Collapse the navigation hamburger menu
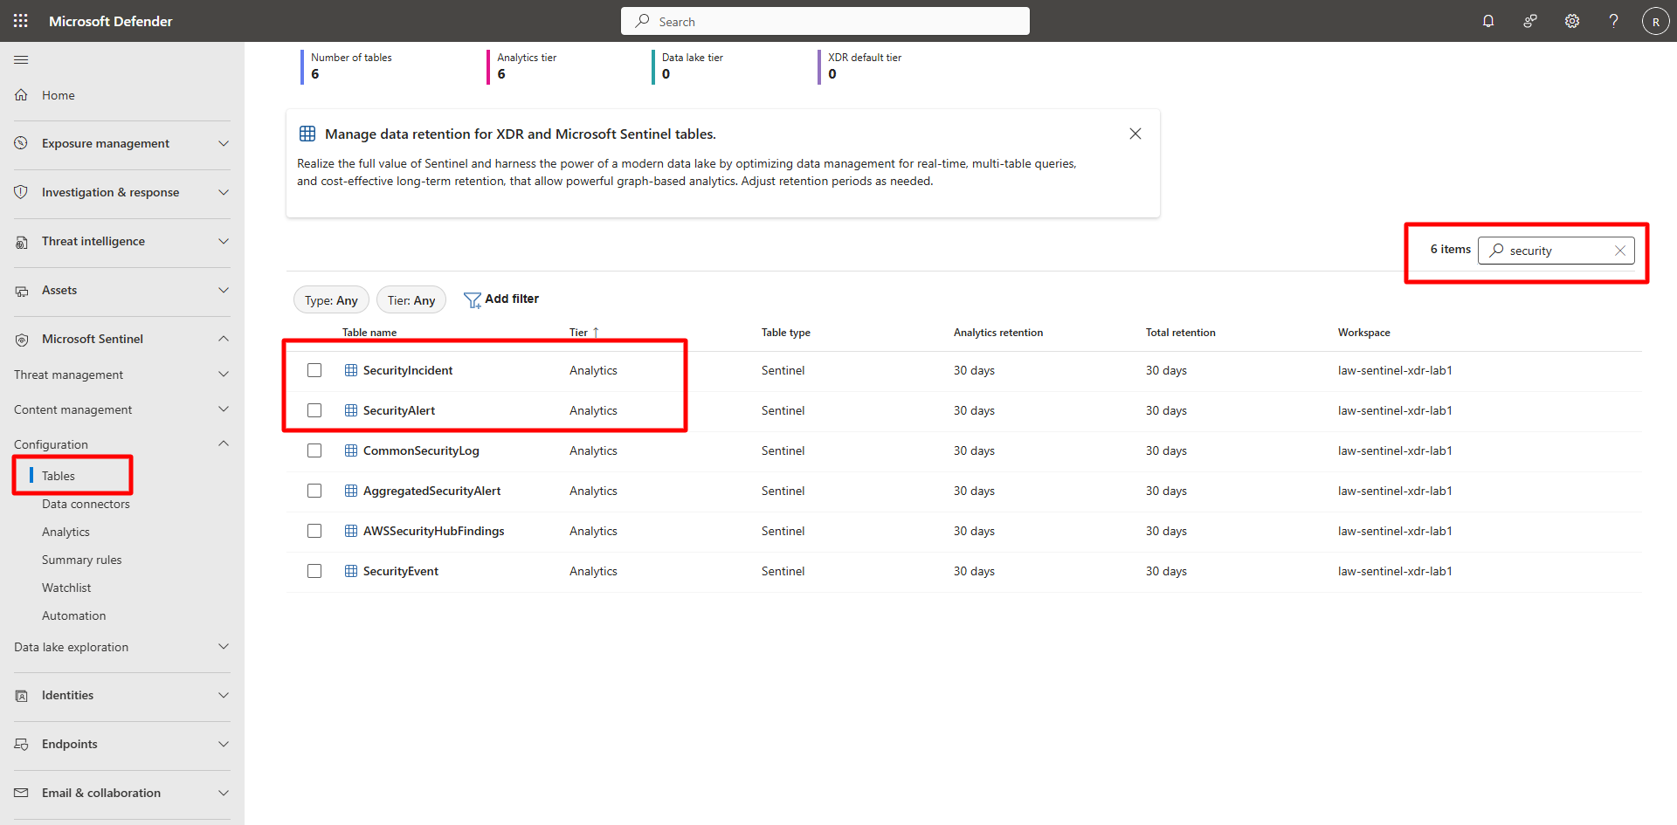Viewport: 1677px width, 825px height. coord(21,59)
